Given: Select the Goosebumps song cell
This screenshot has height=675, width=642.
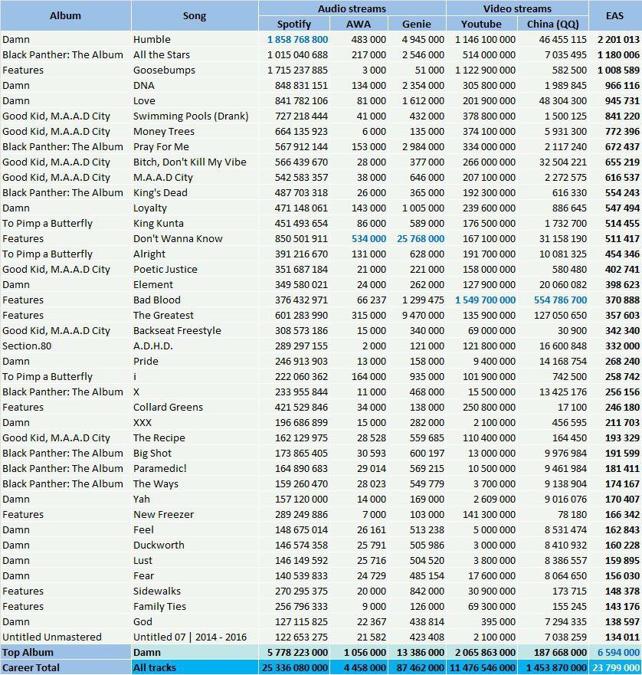Looking at the screenshot, I should pyautogui.click(x=195, y=70).
